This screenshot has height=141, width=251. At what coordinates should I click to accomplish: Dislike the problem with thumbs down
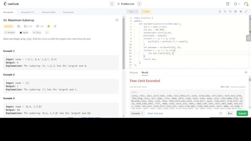[40, 26]
